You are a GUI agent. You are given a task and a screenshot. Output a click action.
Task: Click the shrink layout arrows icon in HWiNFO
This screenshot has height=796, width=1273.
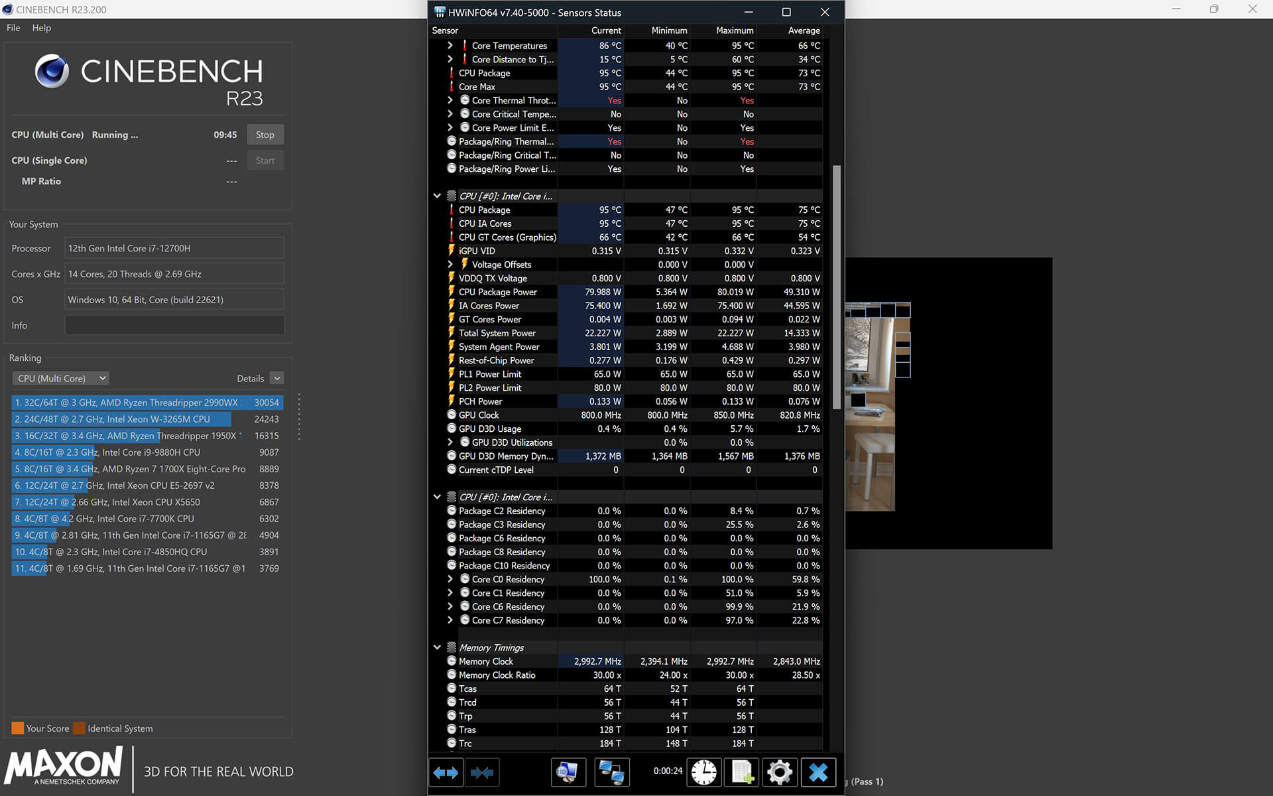tap(482, 772)
